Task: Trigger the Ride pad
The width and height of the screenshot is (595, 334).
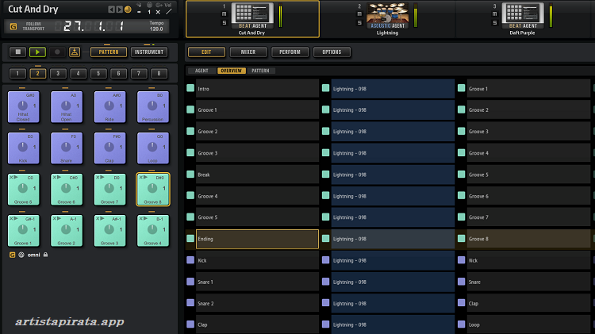Action: [x=109, y=107]
